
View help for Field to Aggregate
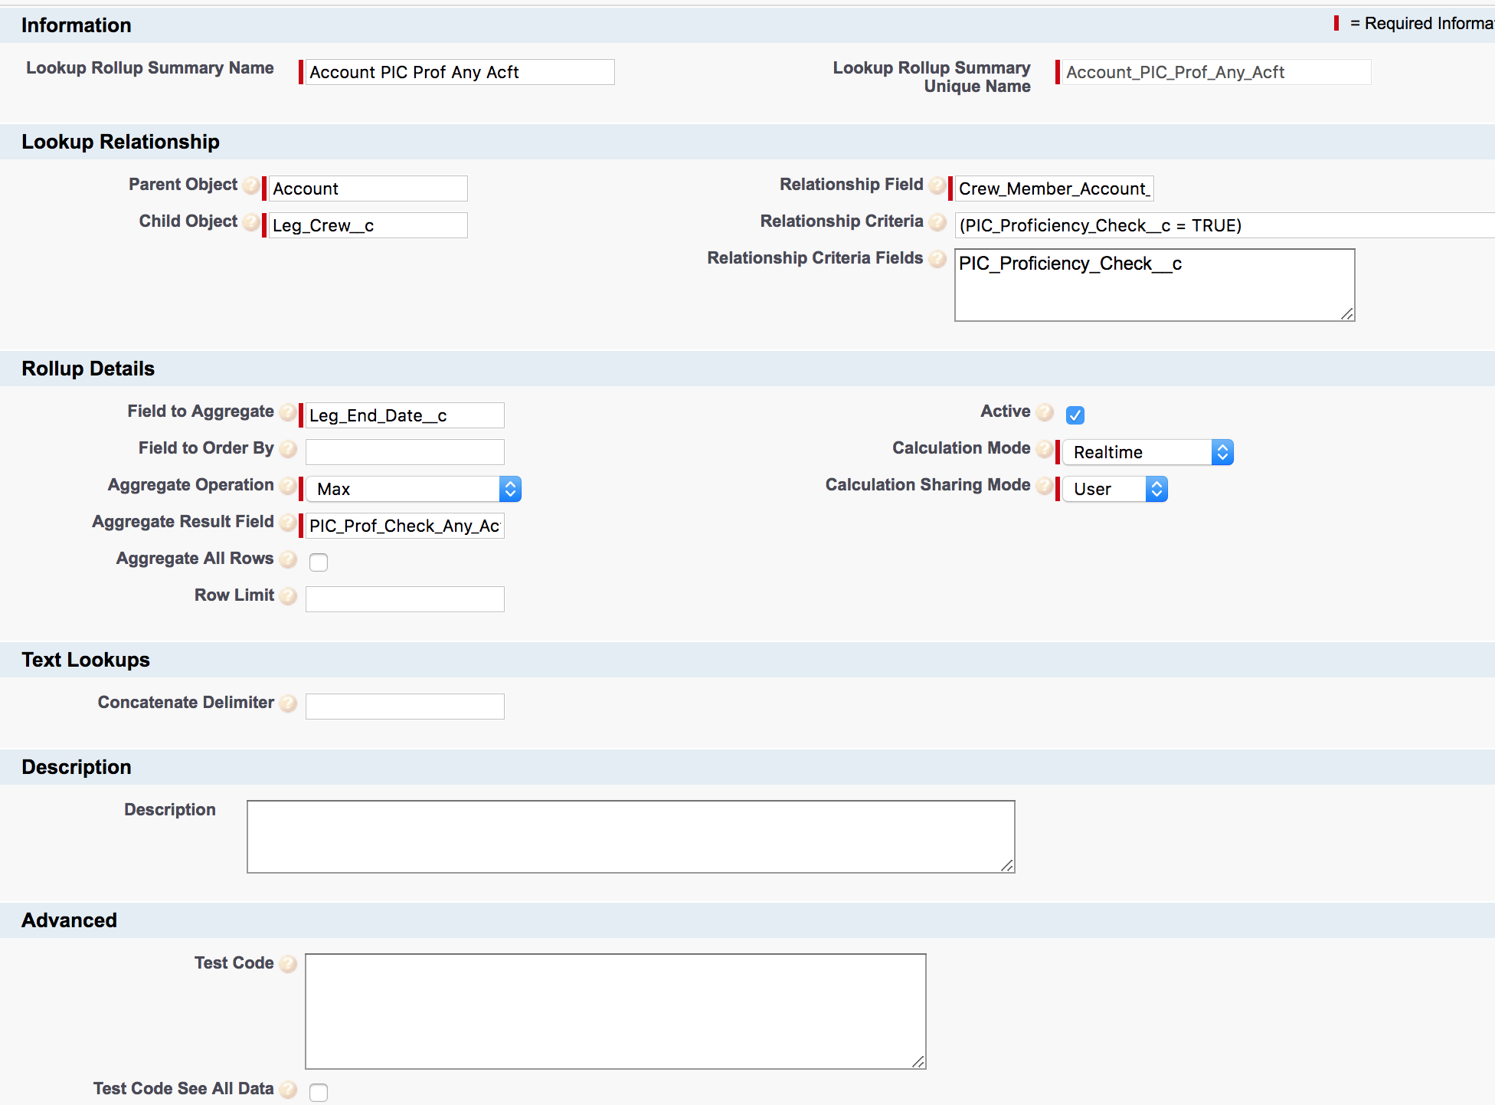coord(288,412)
